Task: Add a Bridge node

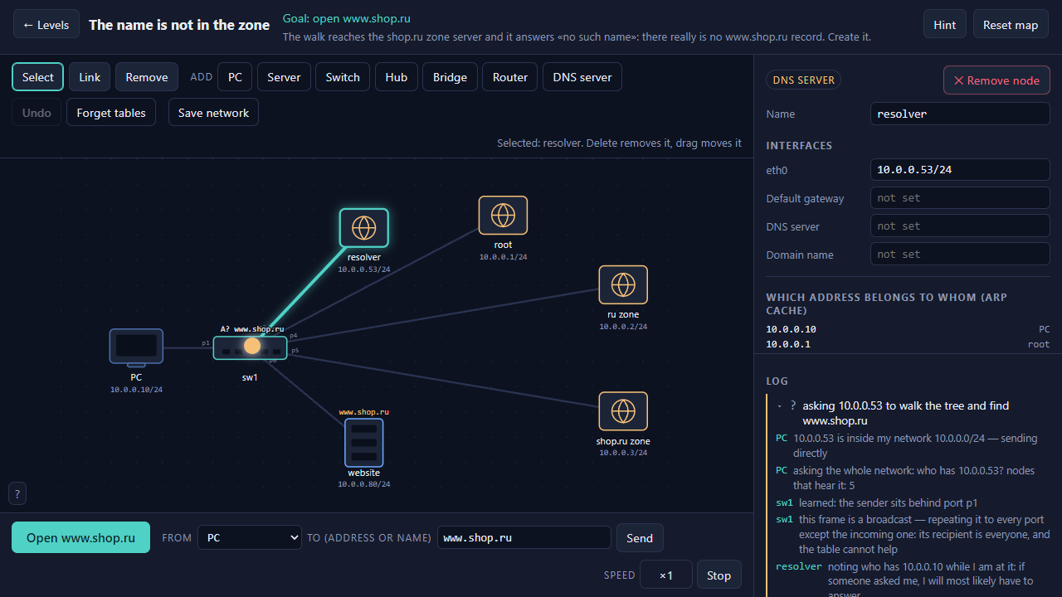Action: click(450, 77)
